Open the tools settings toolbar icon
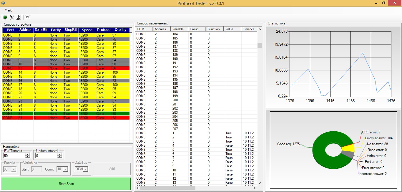Screen dimensions: 402x192 click(x=12, y=17)
